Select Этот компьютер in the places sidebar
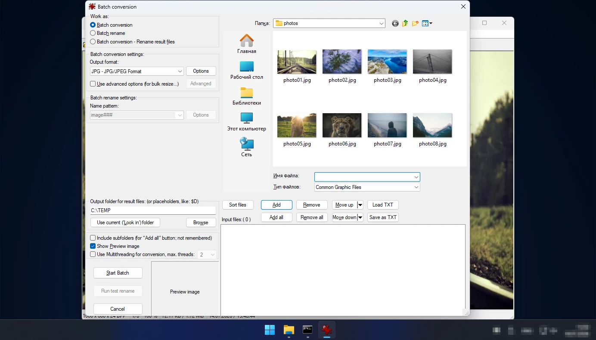 click(x=247, y=122)
